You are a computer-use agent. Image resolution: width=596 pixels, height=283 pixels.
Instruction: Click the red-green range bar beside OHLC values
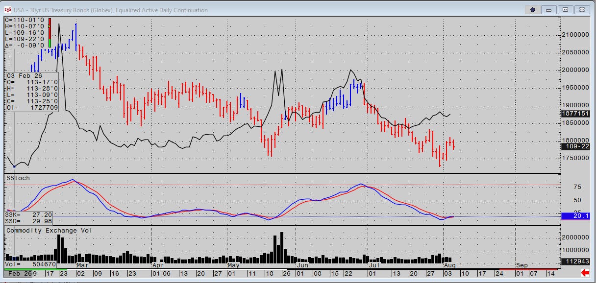[50, 32]
